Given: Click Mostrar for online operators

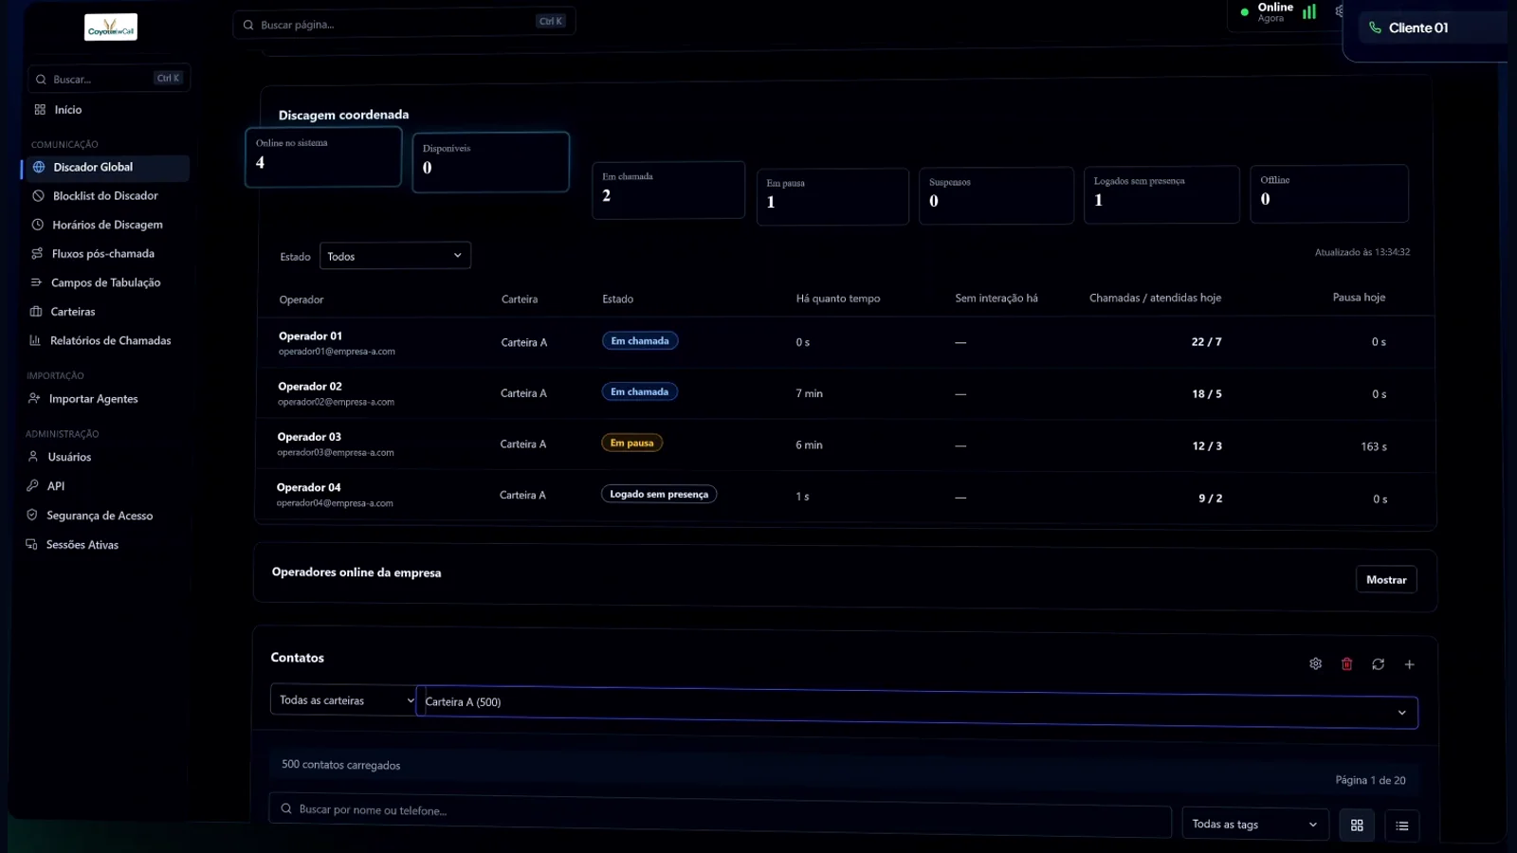Looking at the screenshot, I should 1386,580.
